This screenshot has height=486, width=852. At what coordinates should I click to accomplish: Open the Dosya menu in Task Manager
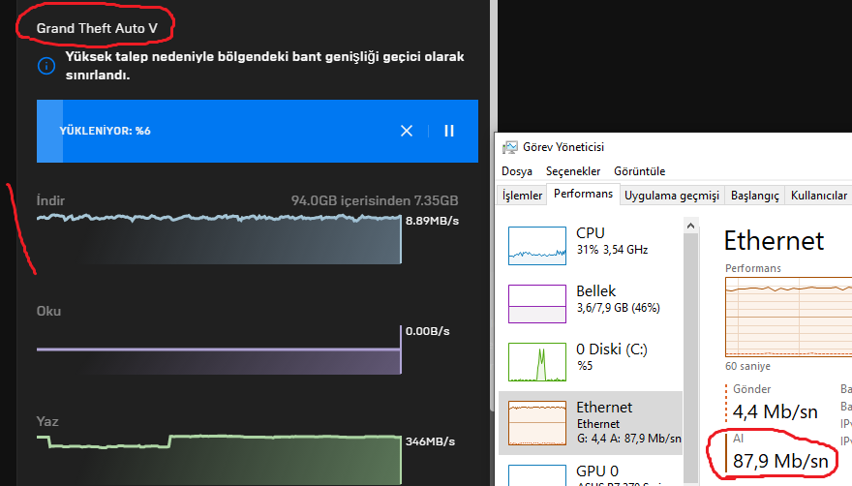(x=517, y=171)
